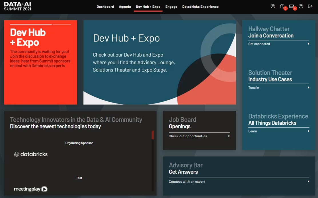Click the logout exit icon
Screen dimensions: 318x198
[x=310, y=6]
